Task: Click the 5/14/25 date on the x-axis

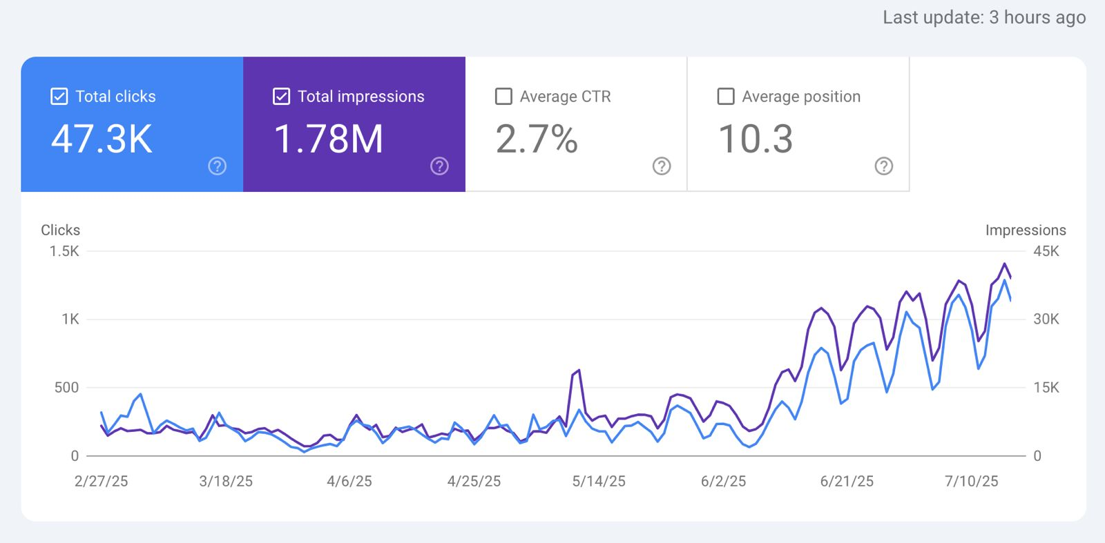Action: (599, 482)
